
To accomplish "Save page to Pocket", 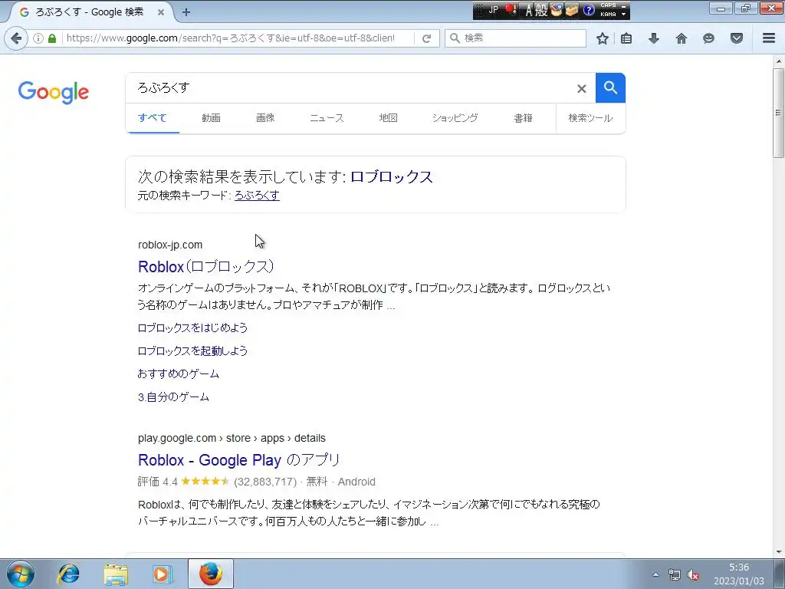I will coord(736,38).
